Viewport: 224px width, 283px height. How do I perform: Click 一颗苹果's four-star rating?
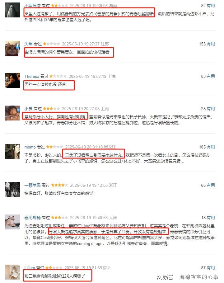tap(59, 185)
